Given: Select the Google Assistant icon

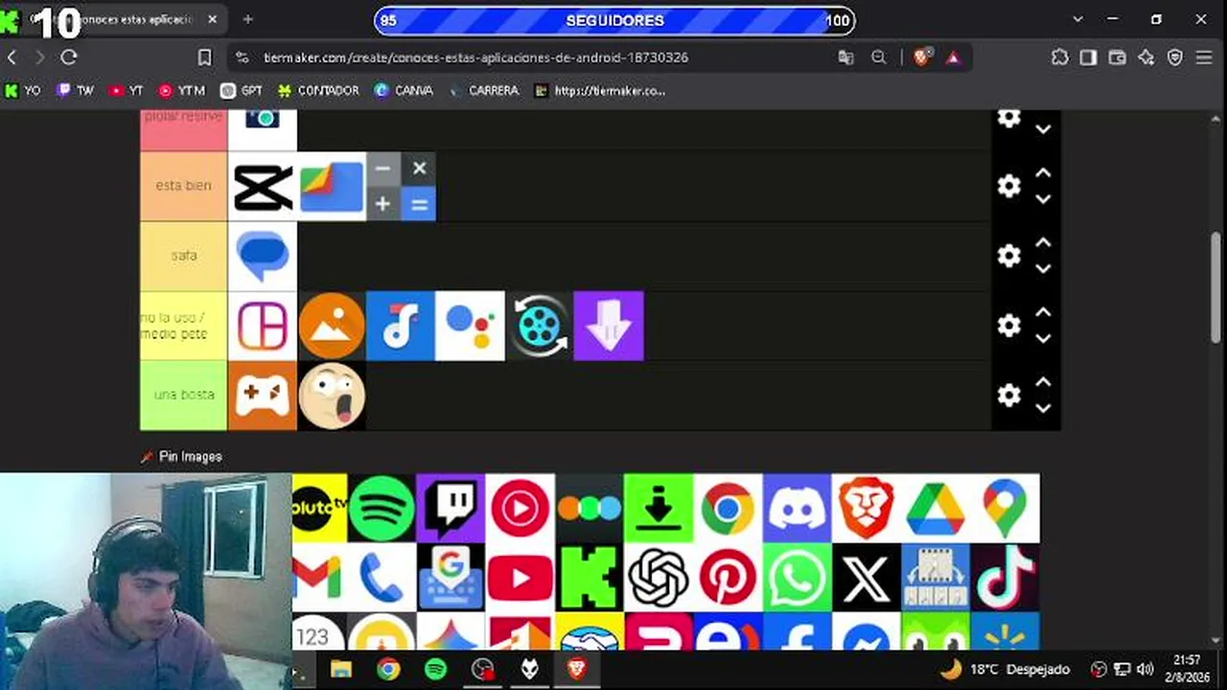Looking at the screenshot, I should (470, 326).
